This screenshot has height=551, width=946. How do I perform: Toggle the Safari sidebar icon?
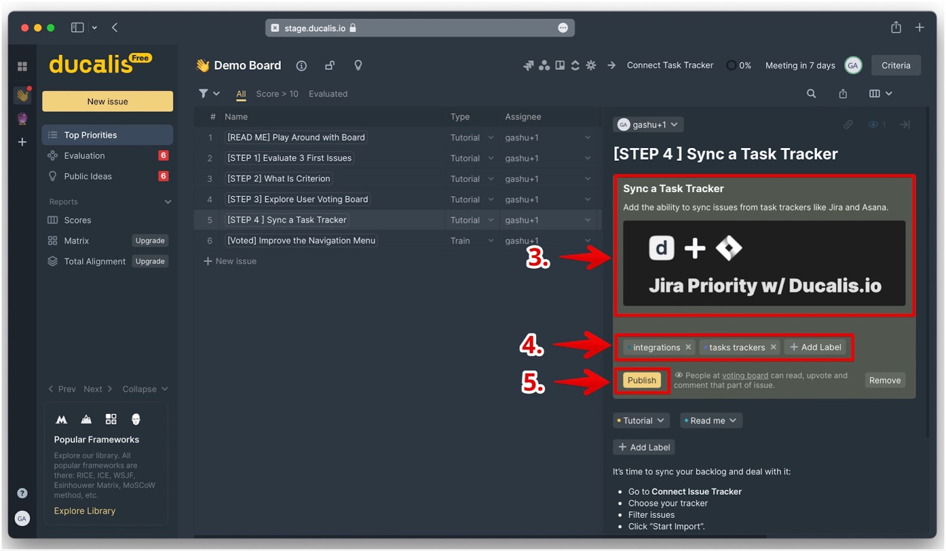click(x=77, y=27)
